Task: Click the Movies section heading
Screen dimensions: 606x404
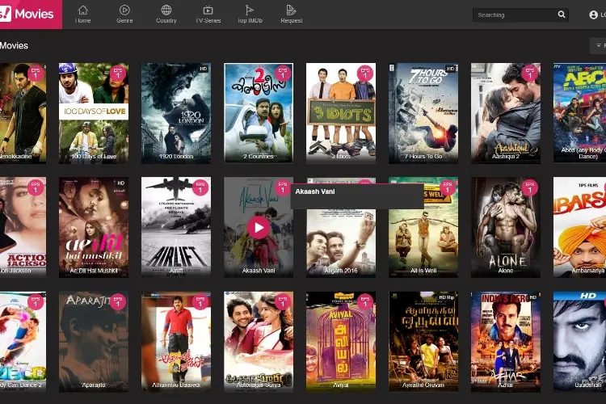Action: pos(14,45)
